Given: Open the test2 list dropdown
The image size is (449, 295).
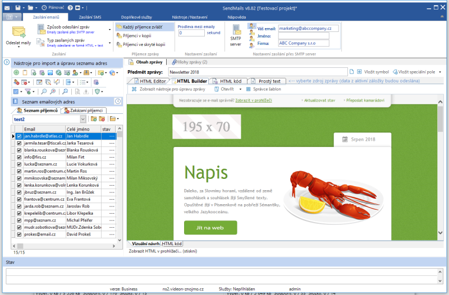Looking at the screenshot, I should 83,119.
